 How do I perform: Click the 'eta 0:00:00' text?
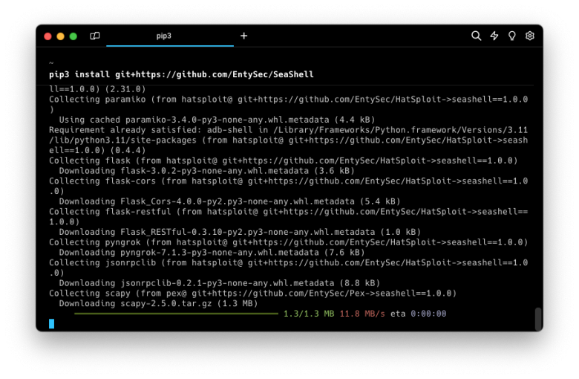(x=419, y=314)
